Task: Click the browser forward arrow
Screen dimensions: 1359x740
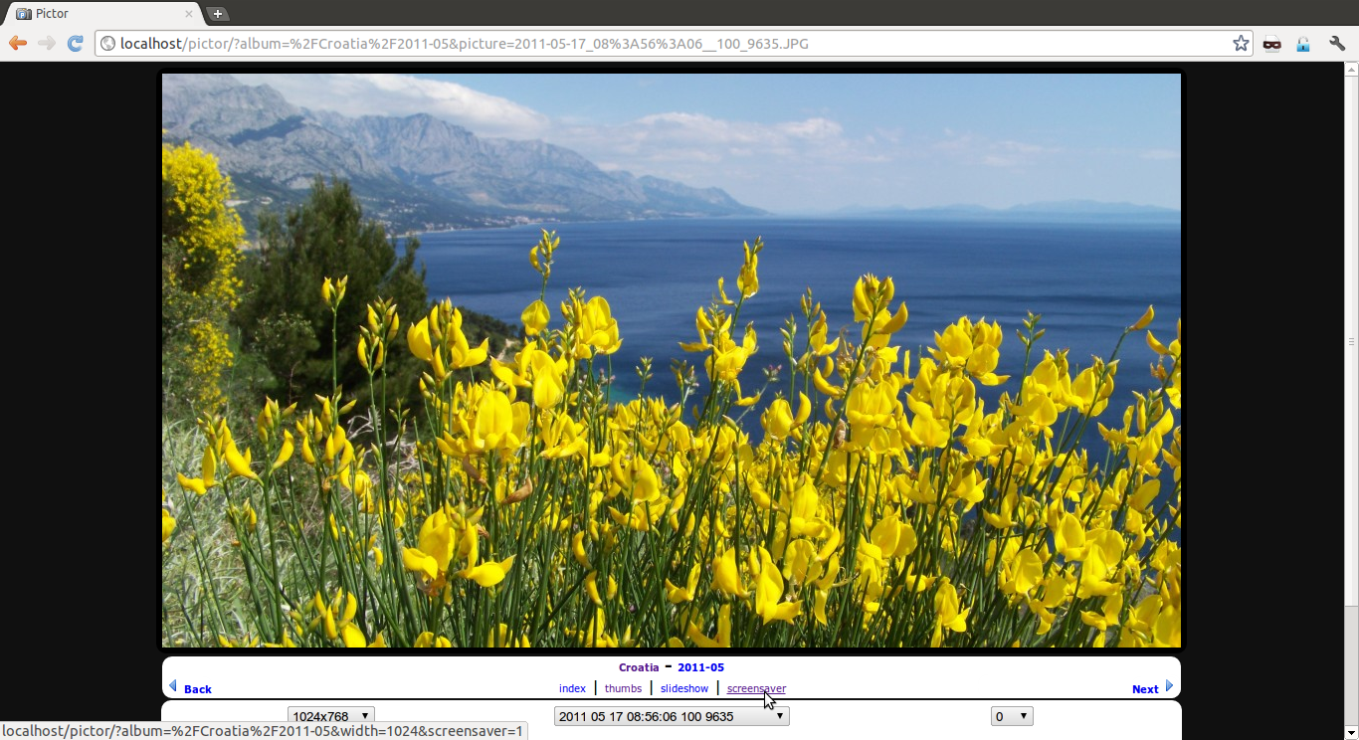Action: click(46, 43)
